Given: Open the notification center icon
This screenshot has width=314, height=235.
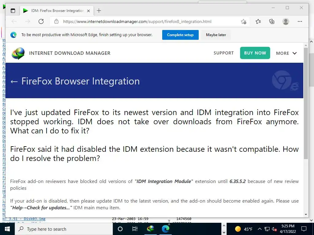Looking at the screenshot, I should [304, 229].
